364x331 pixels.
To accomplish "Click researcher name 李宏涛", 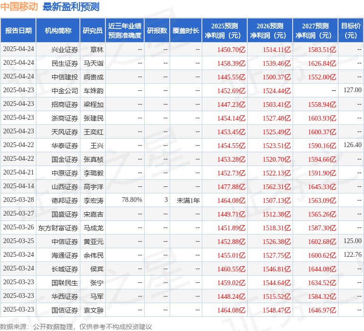I will (x=94, y=200).
